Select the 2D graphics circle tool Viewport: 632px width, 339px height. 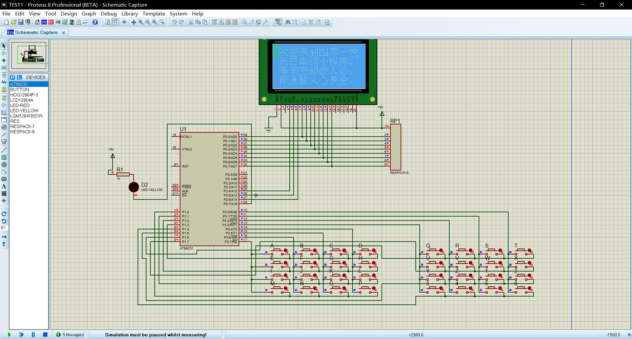coord(4,165)
